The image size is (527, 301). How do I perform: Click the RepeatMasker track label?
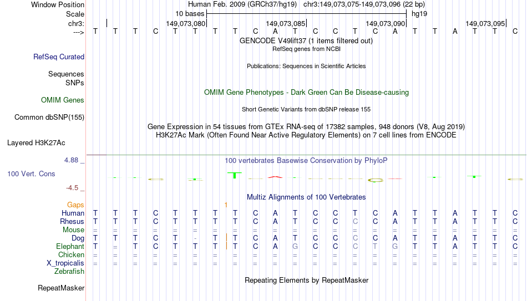click(x=61, y=288)
